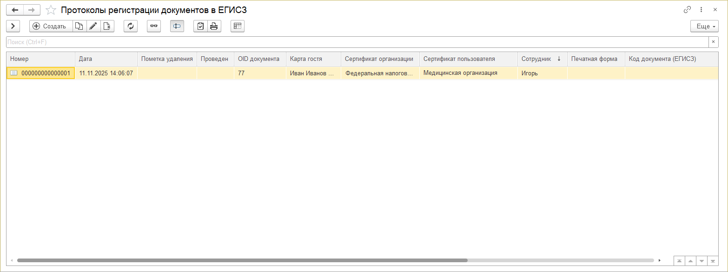
Task: Move down one row with down arrow
Action: 702,261
